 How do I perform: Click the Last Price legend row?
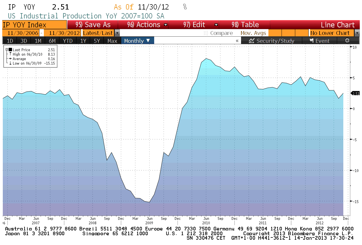(x=32, y=50)
